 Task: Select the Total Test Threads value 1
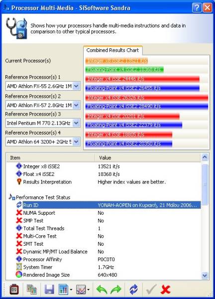99,228
